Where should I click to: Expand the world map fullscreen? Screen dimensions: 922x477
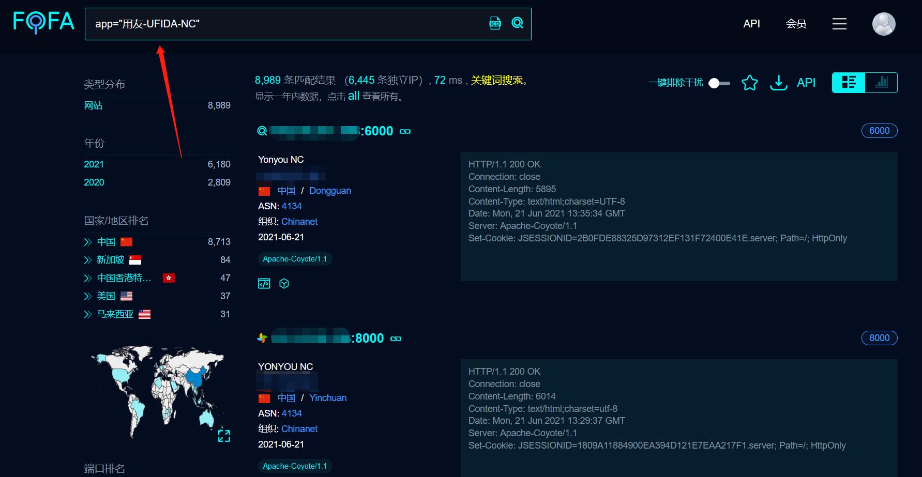(x=224, y=436)
